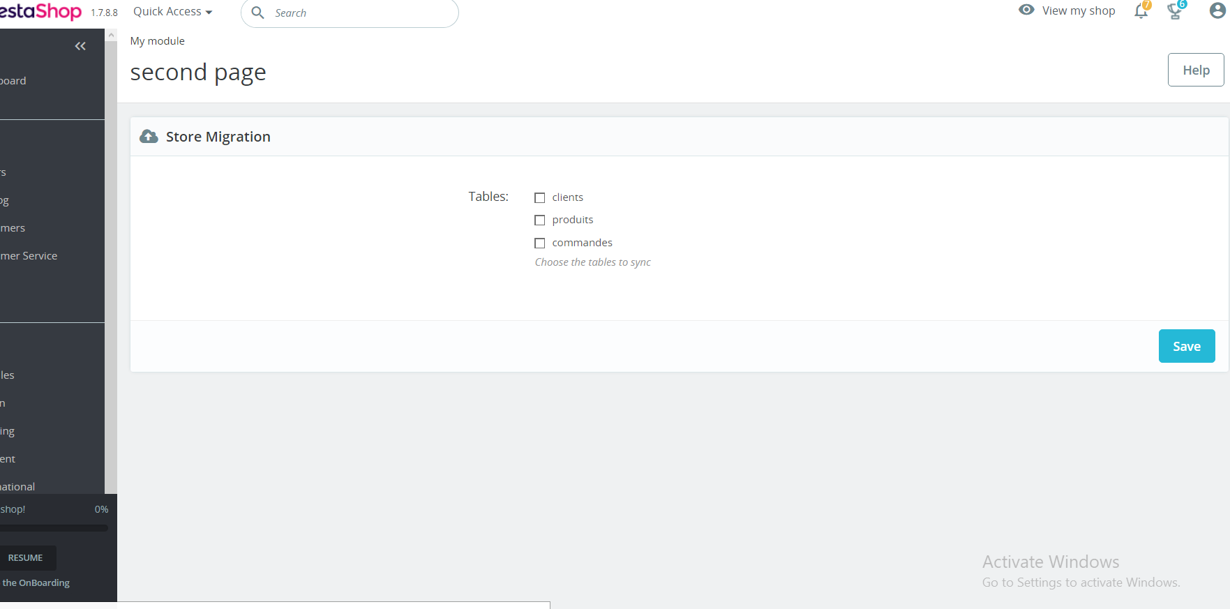Click the onboarding progress bar
Screen dimensions: 1230x609
coord(54,528)
